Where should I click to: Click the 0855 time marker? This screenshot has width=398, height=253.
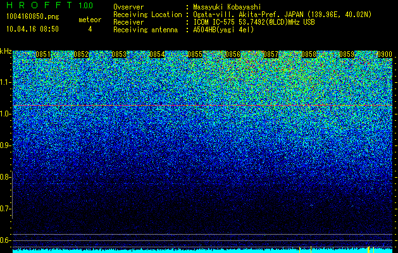click(x=195, y=54)
